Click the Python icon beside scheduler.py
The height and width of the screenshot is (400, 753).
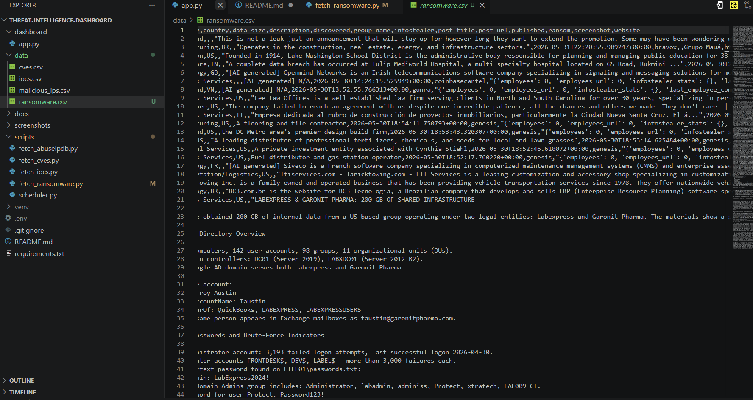[12, 195]
